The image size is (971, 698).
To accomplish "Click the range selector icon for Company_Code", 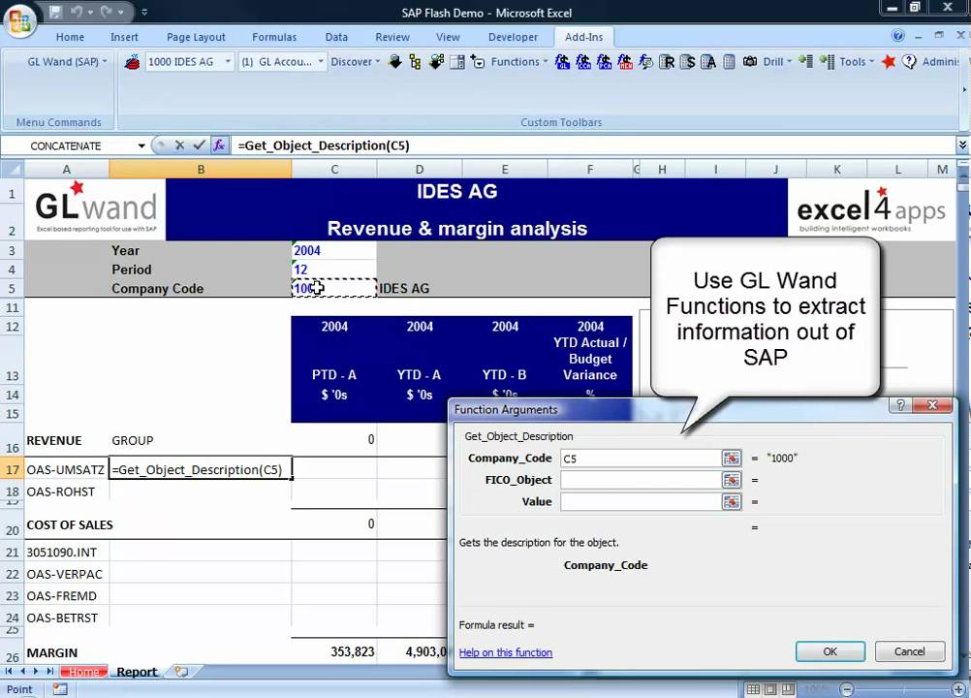I will point(732,459).
